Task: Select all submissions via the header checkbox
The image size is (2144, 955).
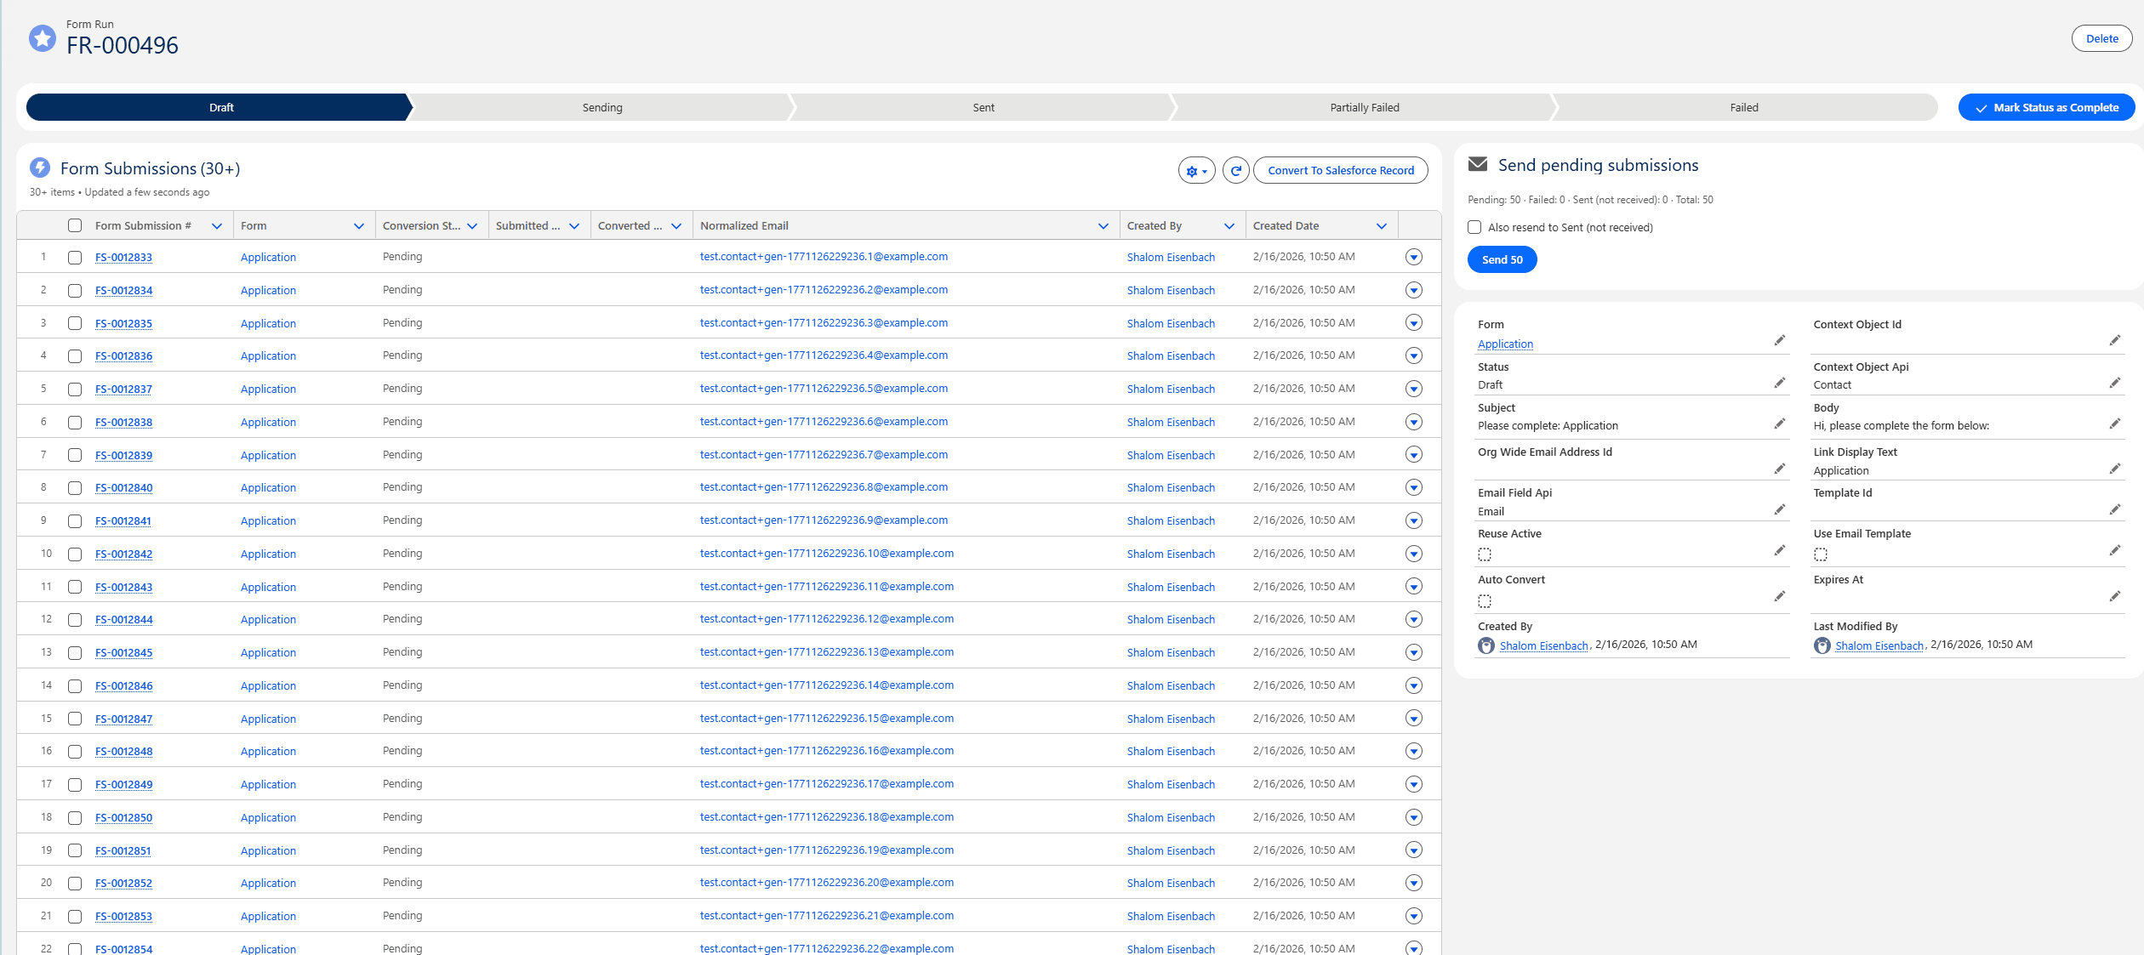Action: [75, 225]
